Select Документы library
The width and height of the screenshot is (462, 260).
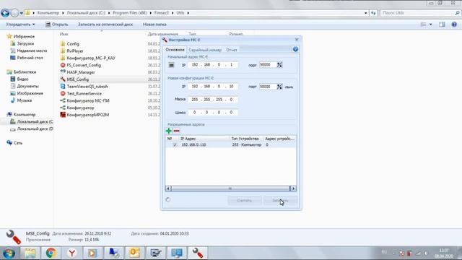point(25,86)
